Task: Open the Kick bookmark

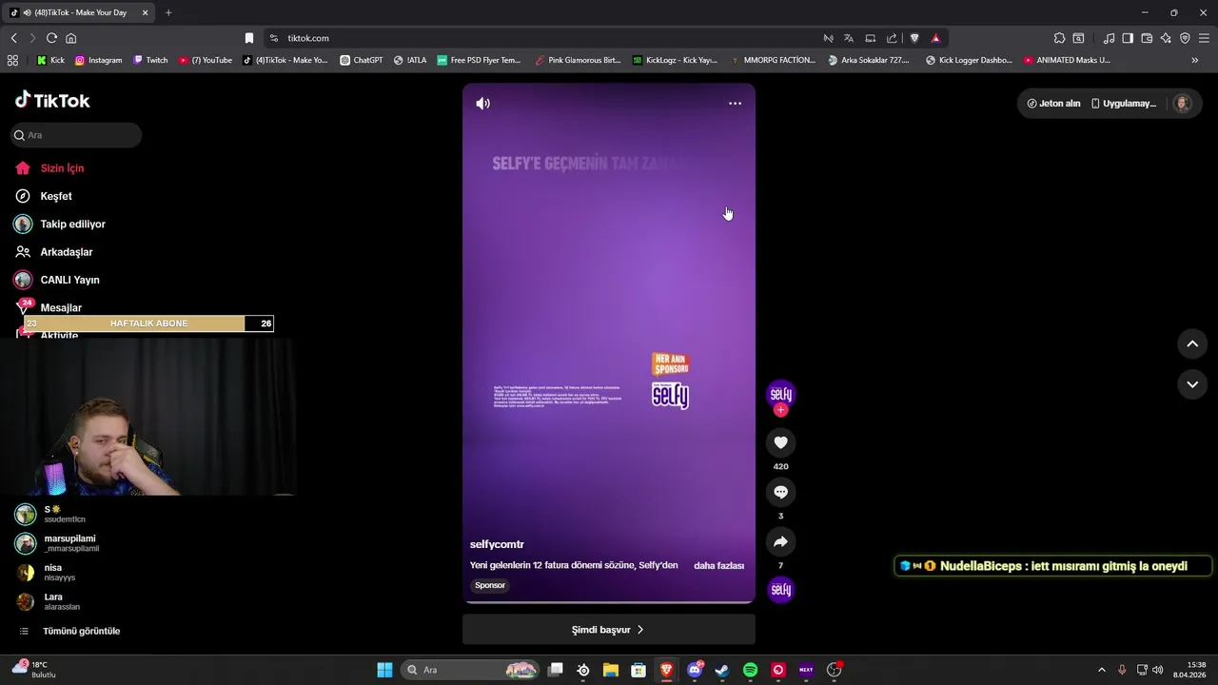Action: coord(50,60)
